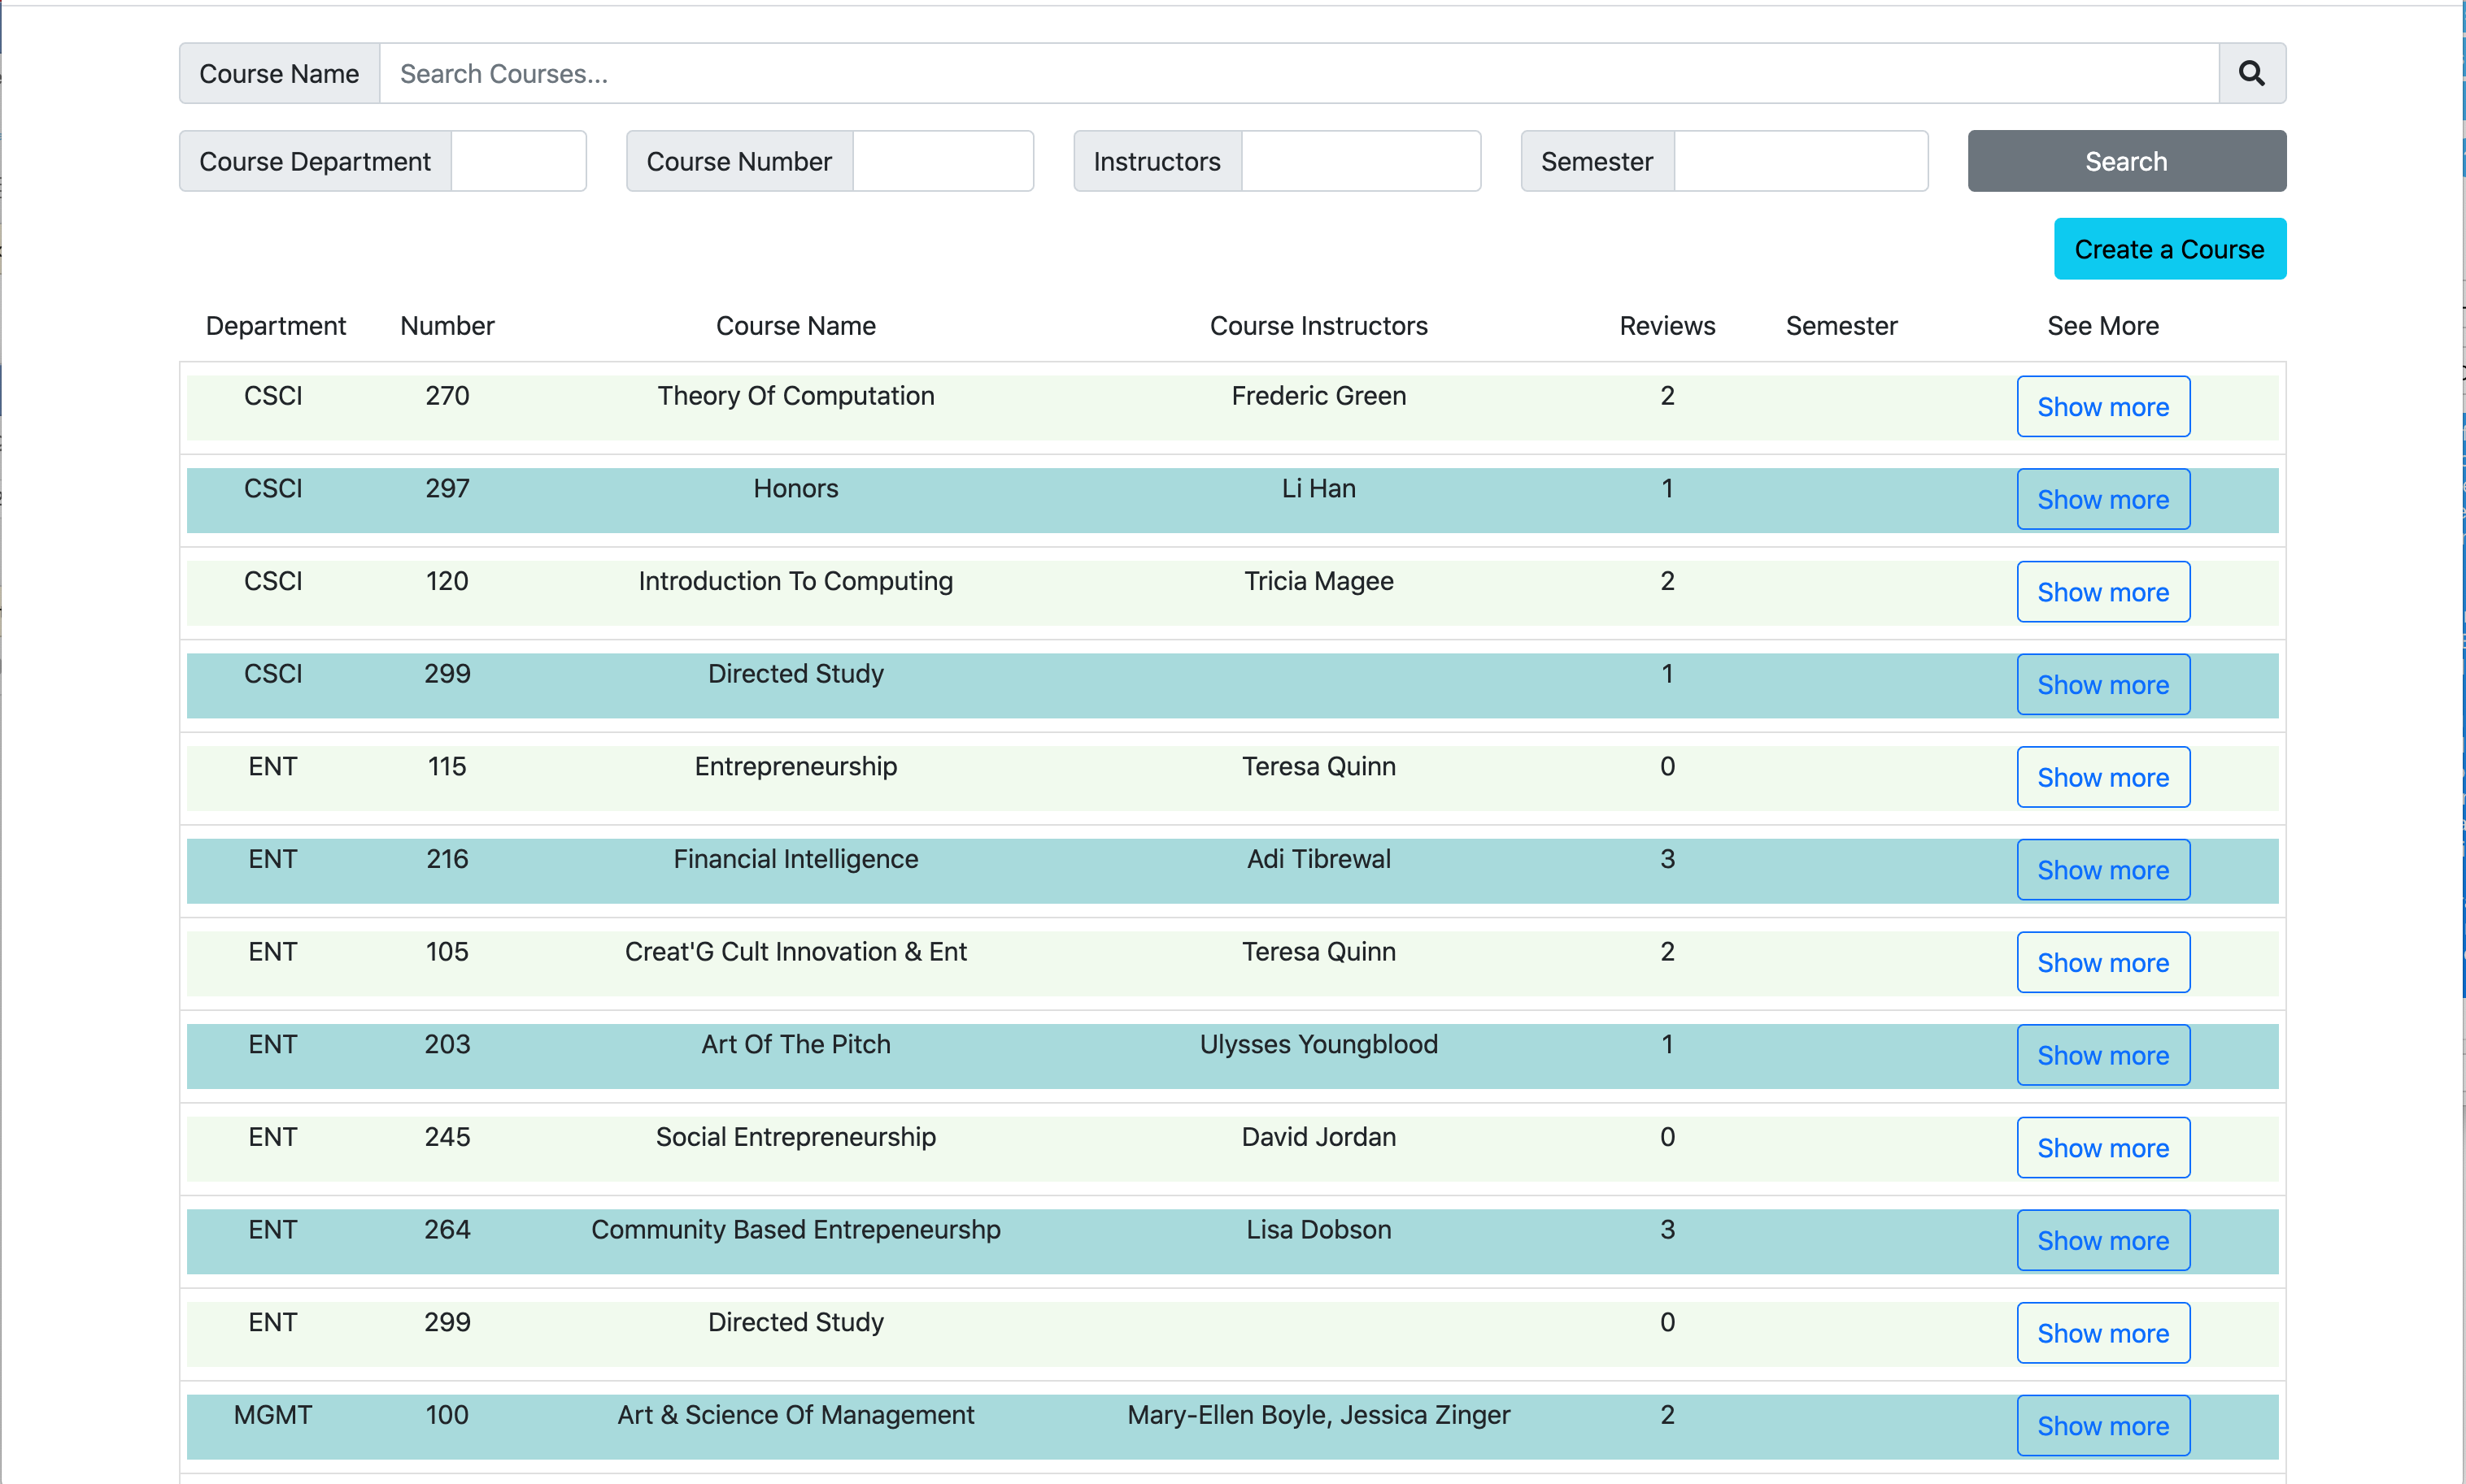
Task: Show more for Financial Intelligence
Action: [2102, 870]
